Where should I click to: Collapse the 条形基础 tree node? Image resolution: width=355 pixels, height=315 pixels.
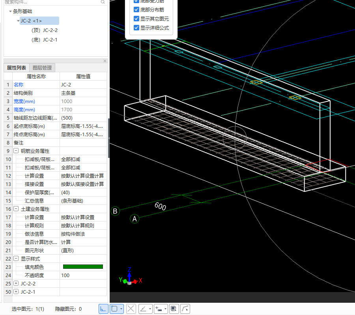coord(10,11)
